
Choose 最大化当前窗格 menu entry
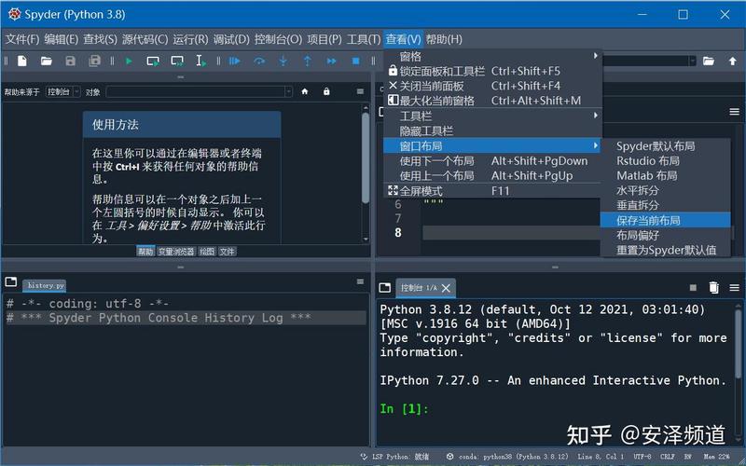click(x=493, y=101)
